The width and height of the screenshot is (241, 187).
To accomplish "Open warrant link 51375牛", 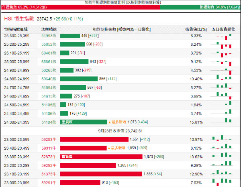I will (x=49, y=174).
